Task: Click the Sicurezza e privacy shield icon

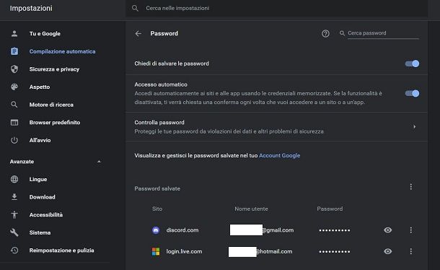Action: pos(14,69)
